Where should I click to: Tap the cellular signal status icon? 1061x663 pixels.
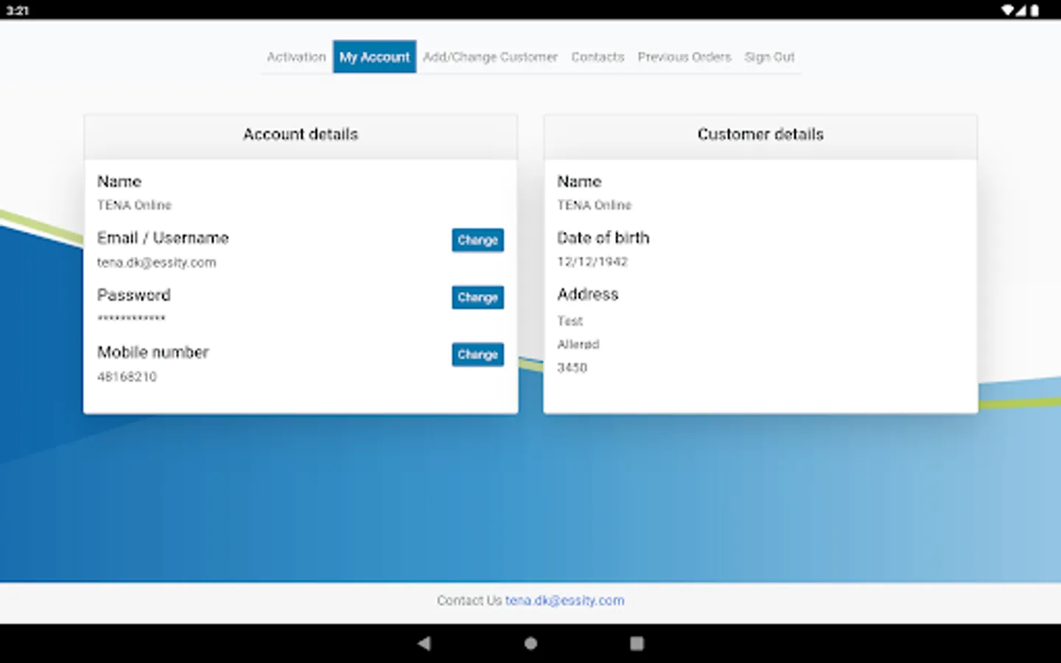1021,10
